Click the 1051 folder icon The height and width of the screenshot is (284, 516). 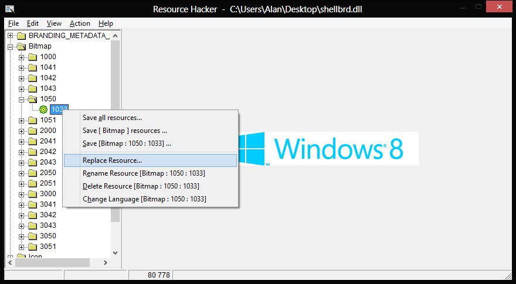[32, 120]
